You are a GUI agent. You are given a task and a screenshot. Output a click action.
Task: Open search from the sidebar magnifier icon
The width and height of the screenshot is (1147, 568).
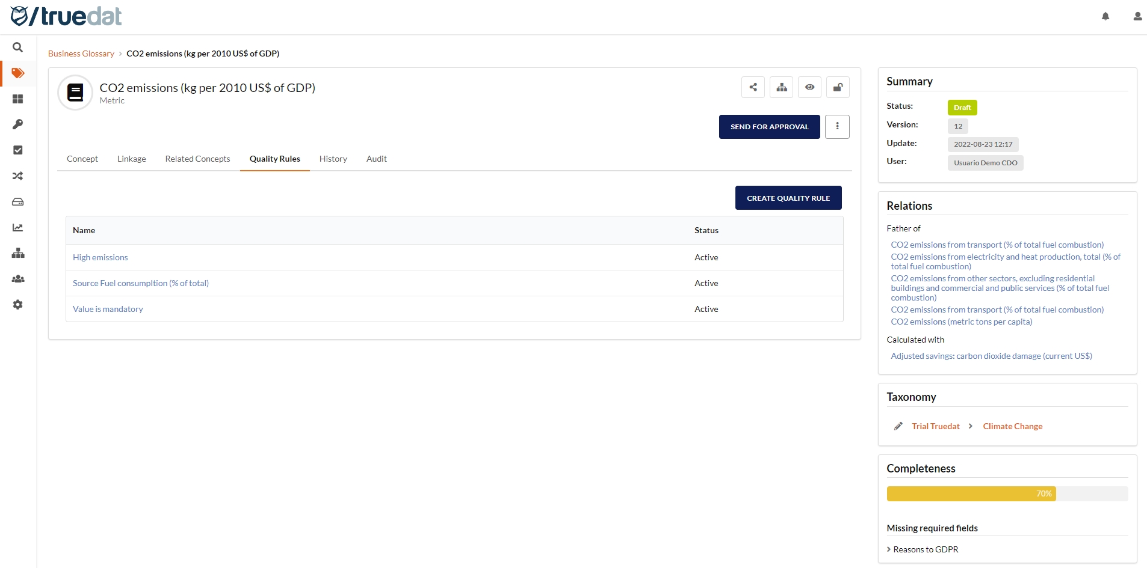click(18, 47)
